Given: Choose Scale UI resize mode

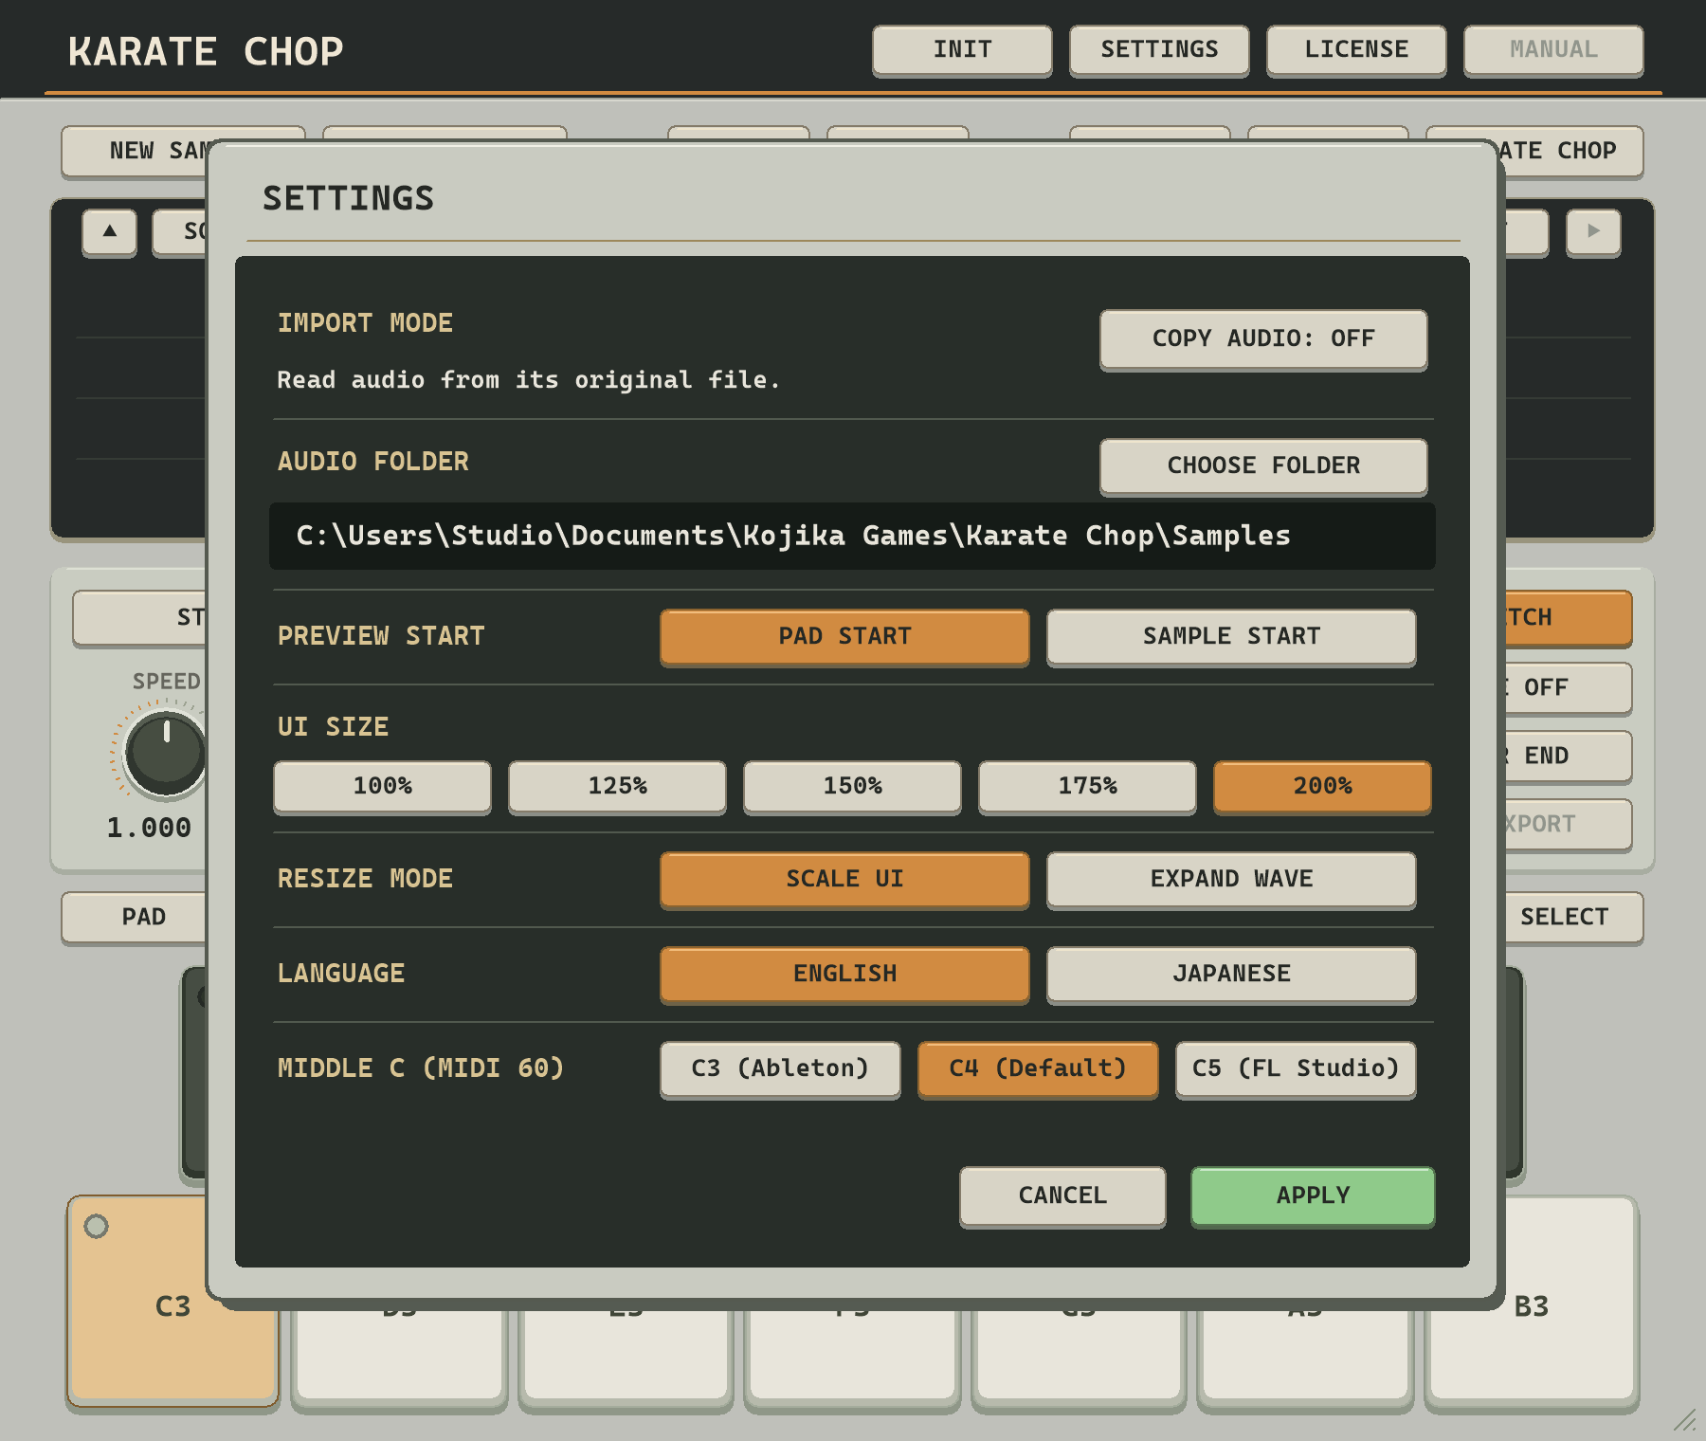Looking at the screenshot, I should [844, 880].
